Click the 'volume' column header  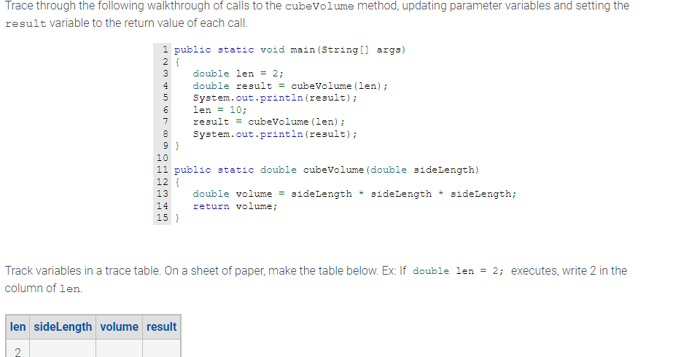tap(119, 327)
